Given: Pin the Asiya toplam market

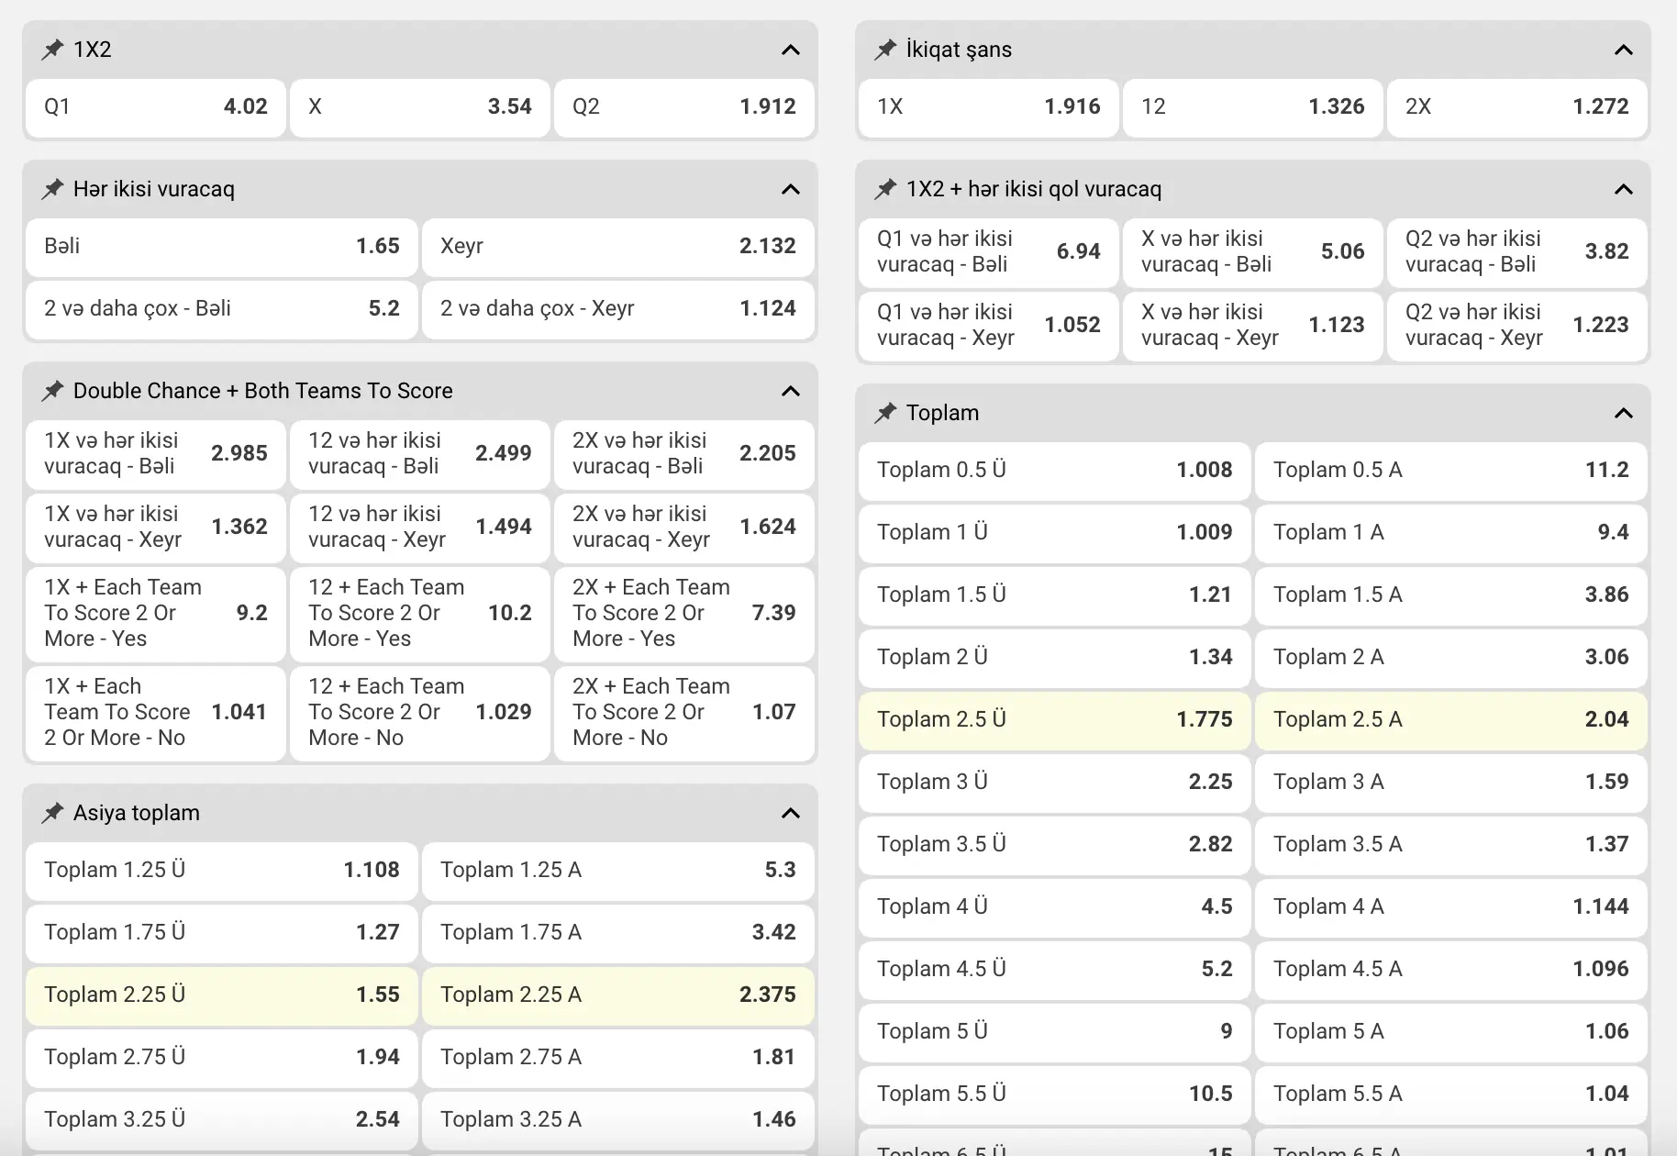Looking at the screenshot, I should (52, 813).
